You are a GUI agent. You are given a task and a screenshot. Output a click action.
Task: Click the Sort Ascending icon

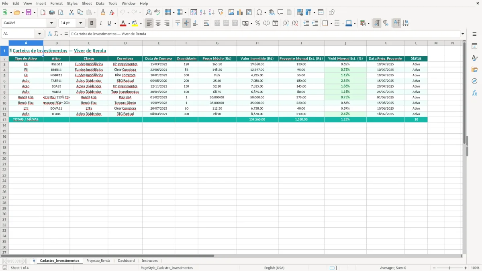(x=203, y=12)
